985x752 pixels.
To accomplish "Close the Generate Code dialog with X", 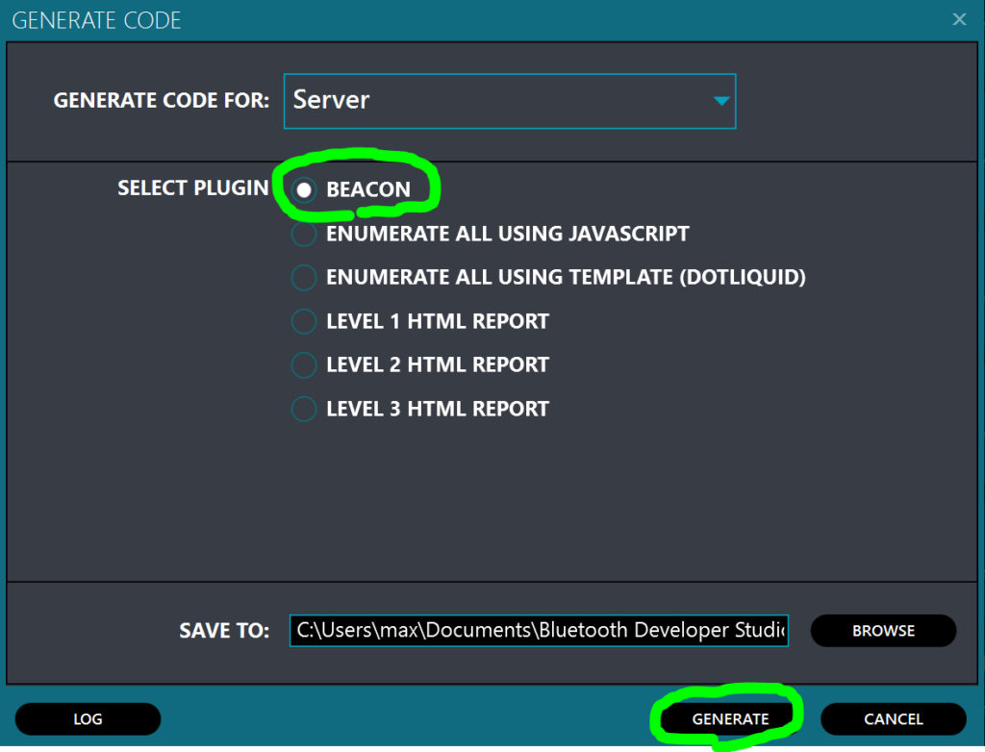I will pyautogui.click(x=959, y=19).
